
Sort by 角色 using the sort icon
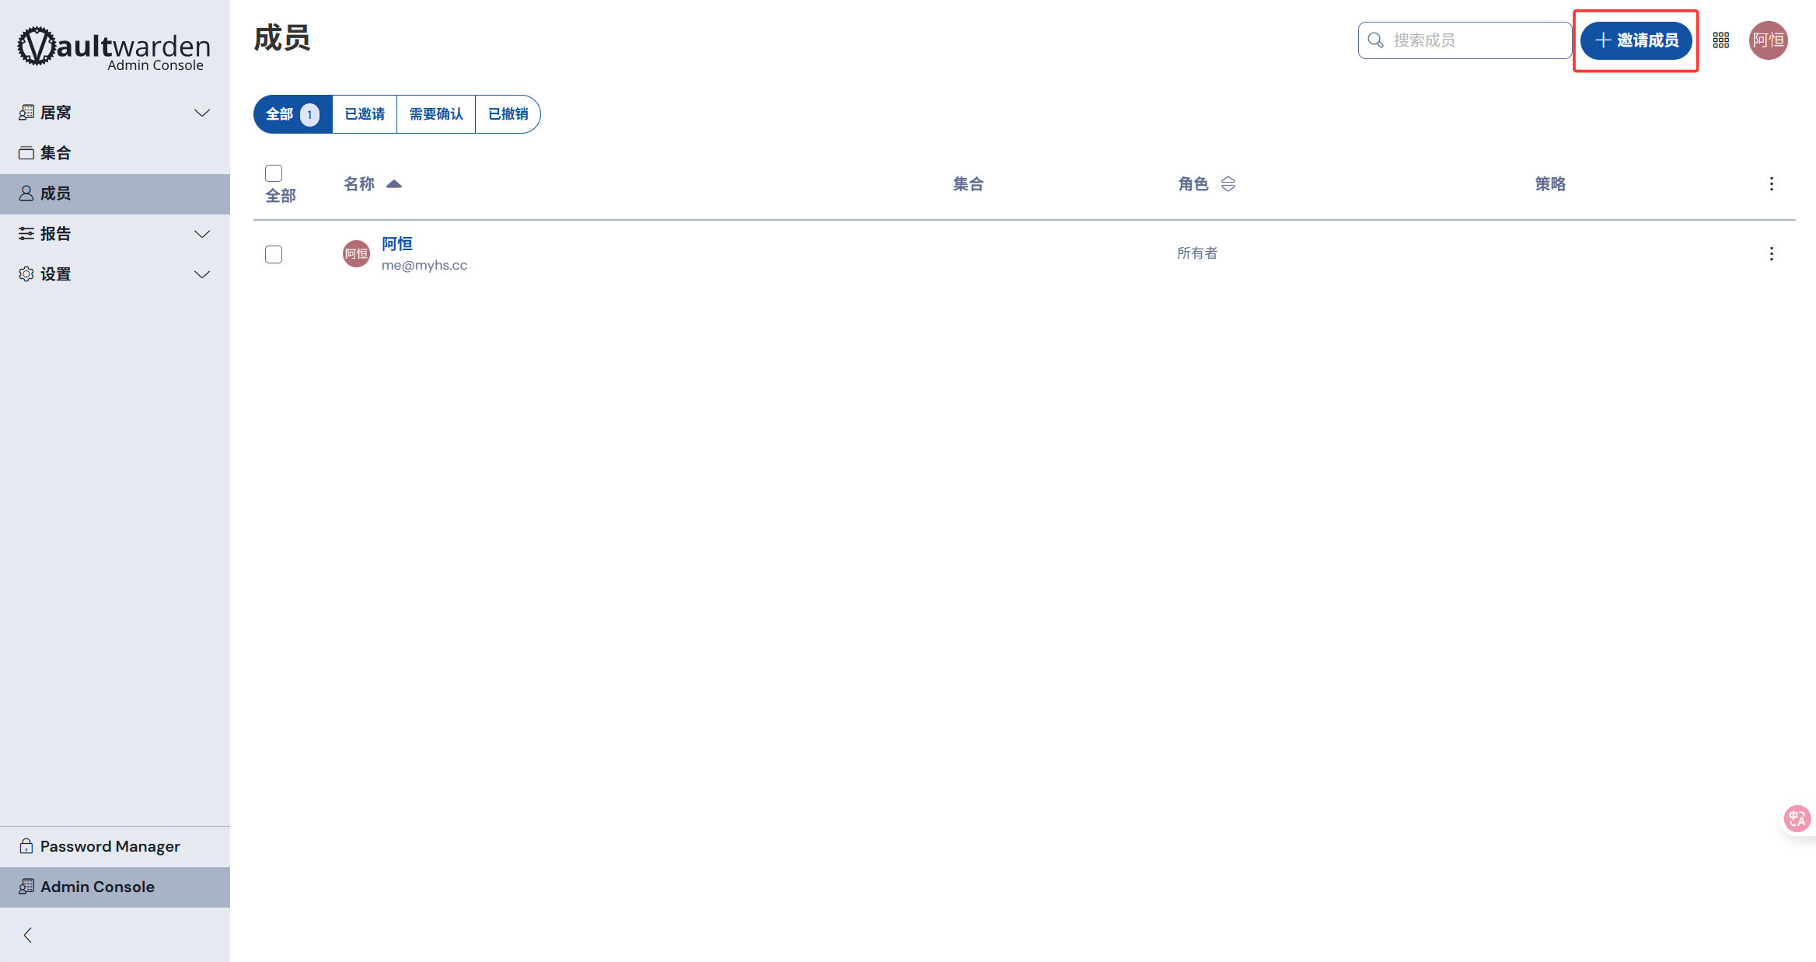point(1228,184)
